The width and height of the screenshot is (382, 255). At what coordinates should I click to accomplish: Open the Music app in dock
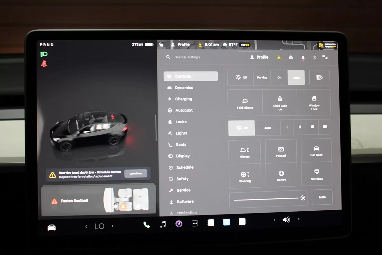pos(163,224)
